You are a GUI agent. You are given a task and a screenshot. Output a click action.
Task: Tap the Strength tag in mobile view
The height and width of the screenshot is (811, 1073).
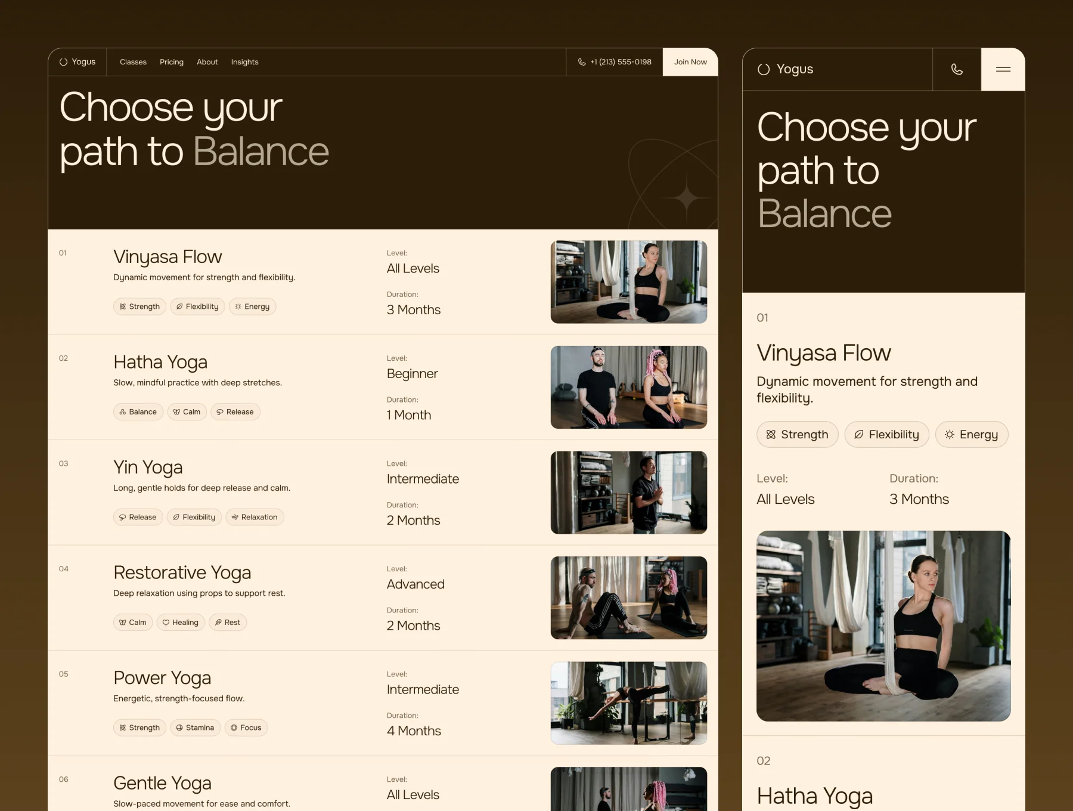798,435
